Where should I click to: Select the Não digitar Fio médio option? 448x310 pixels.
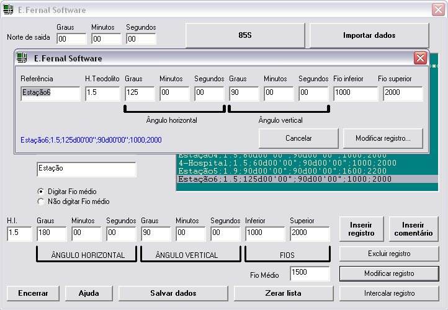tap(41, 201)
